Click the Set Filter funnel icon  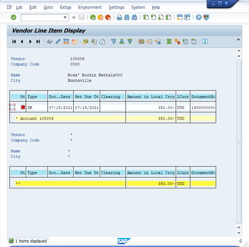pyautogui.click(x=114, y=42)
